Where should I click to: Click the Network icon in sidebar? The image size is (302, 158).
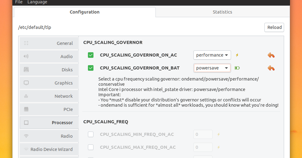click(26, 96)
